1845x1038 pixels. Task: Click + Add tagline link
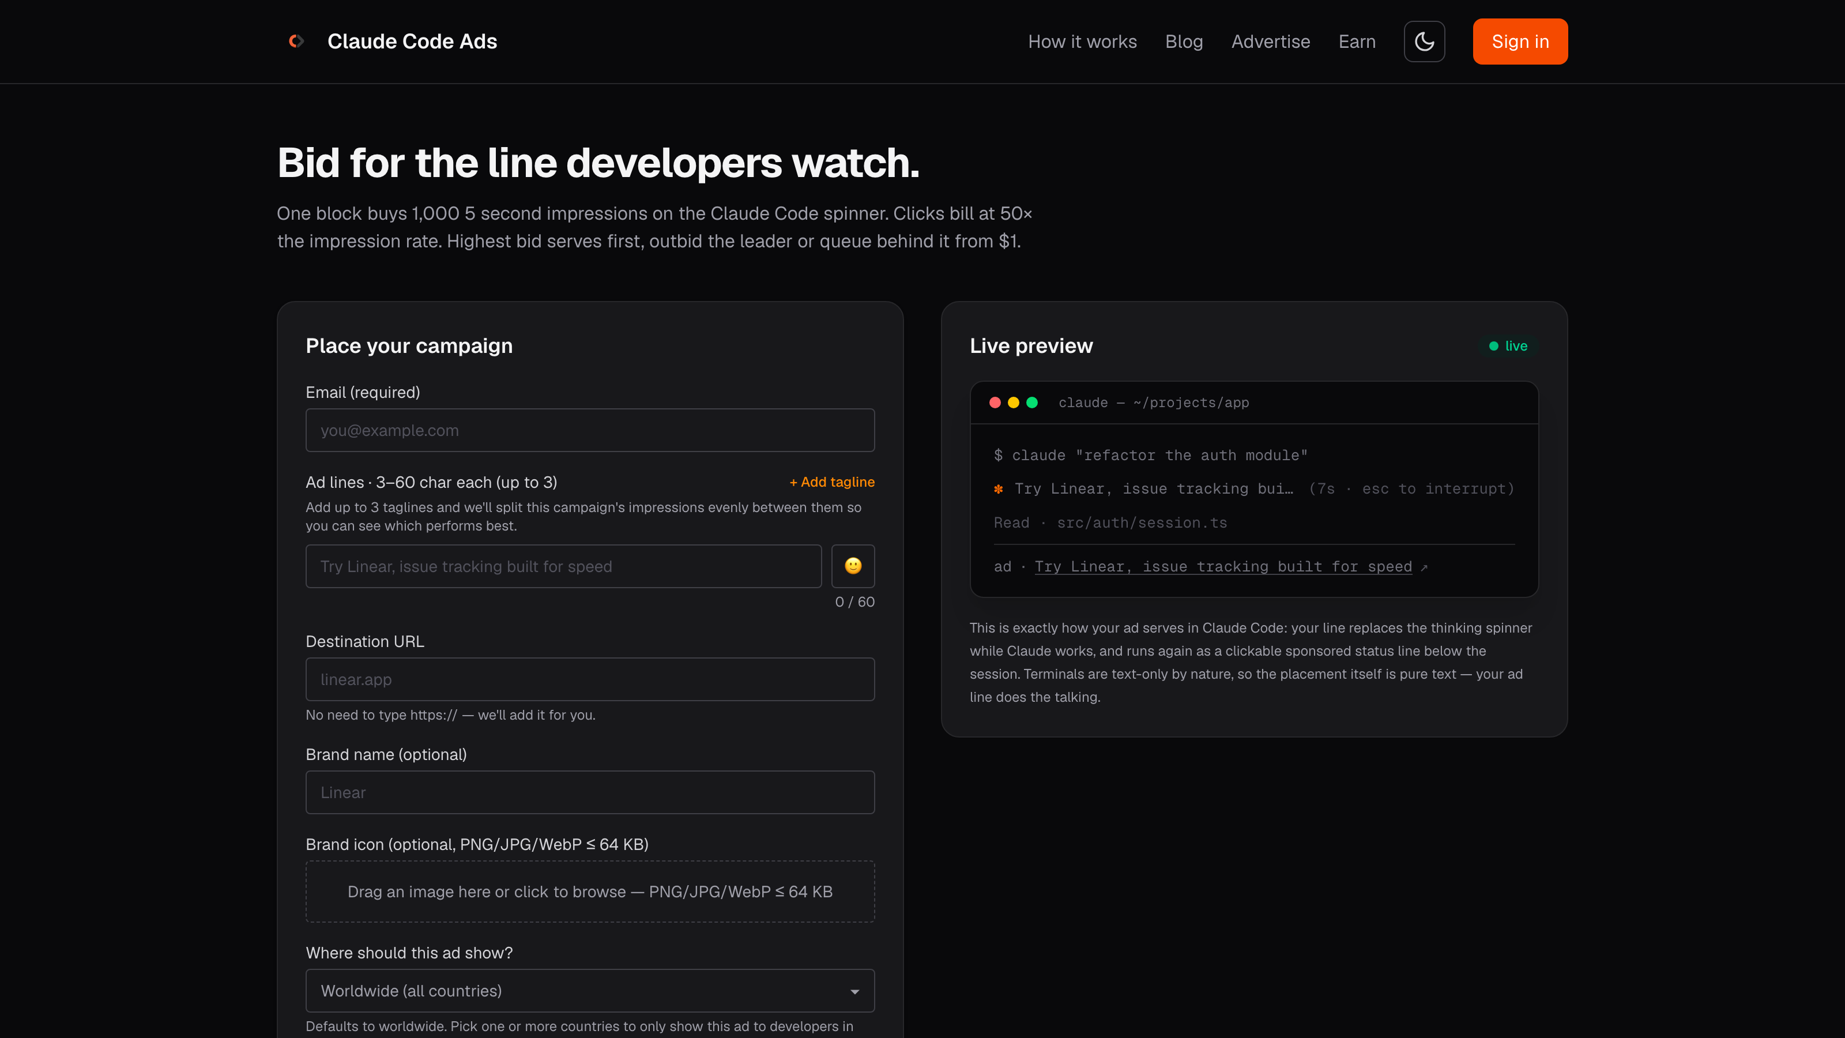click(x=831, y=482)
